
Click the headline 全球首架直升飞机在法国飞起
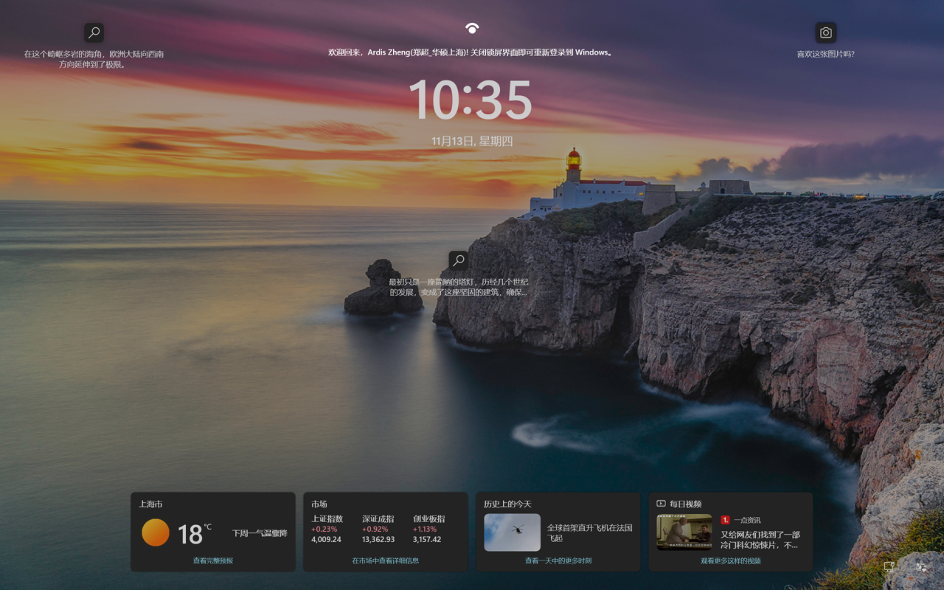[589, 532]
